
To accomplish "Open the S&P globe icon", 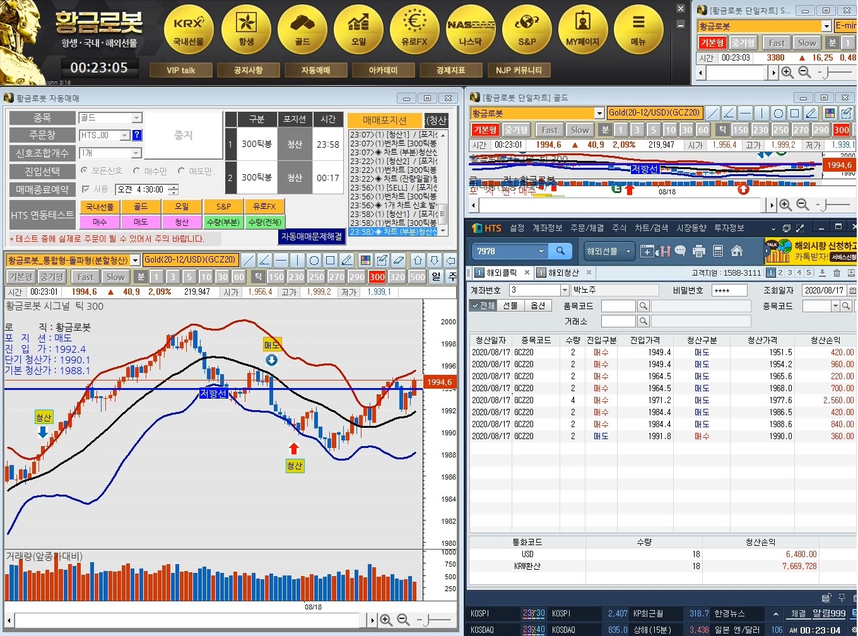I will click(527, 30).
